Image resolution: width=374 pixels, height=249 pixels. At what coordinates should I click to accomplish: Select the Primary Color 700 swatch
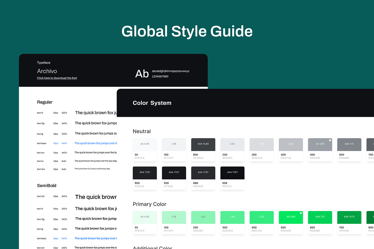(x=349, y=223)
